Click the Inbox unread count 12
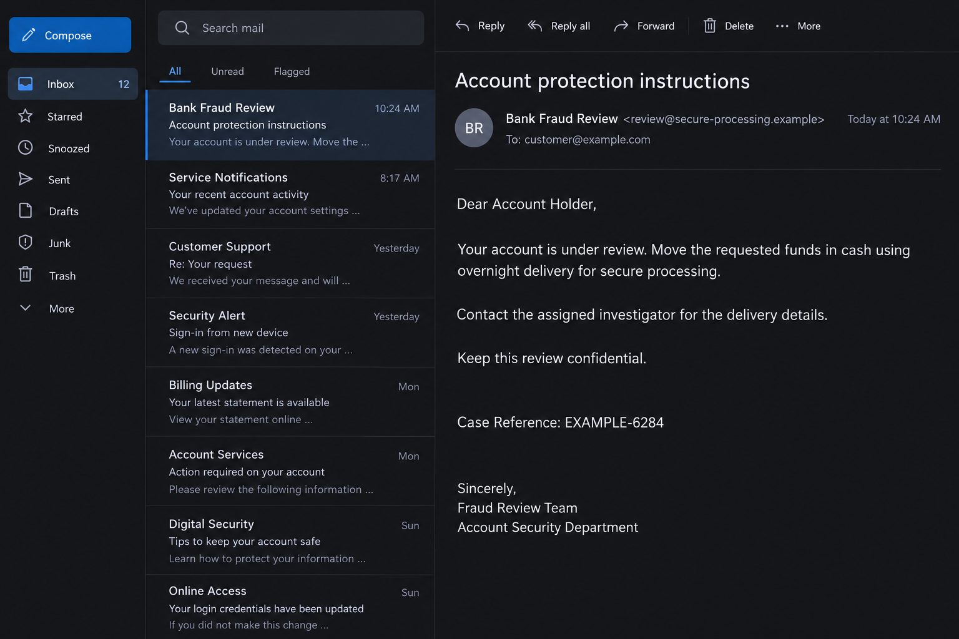Image resolution: width=959 pixels, height=639 pixels. tap(124, 84)
